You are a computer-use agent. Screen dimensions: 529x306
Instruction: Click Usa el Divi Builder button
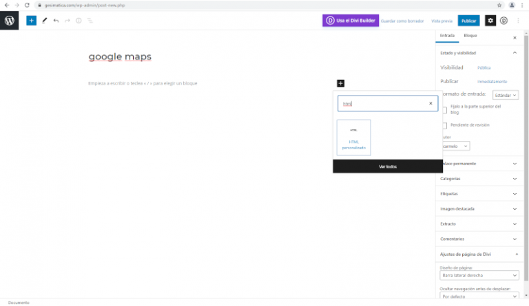tap(351, 21)
